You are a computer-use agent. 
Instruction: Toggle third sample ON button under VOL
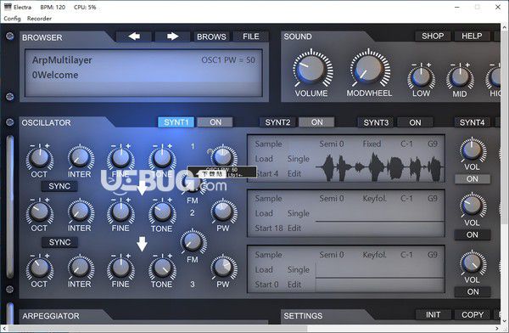click(473, 291)
